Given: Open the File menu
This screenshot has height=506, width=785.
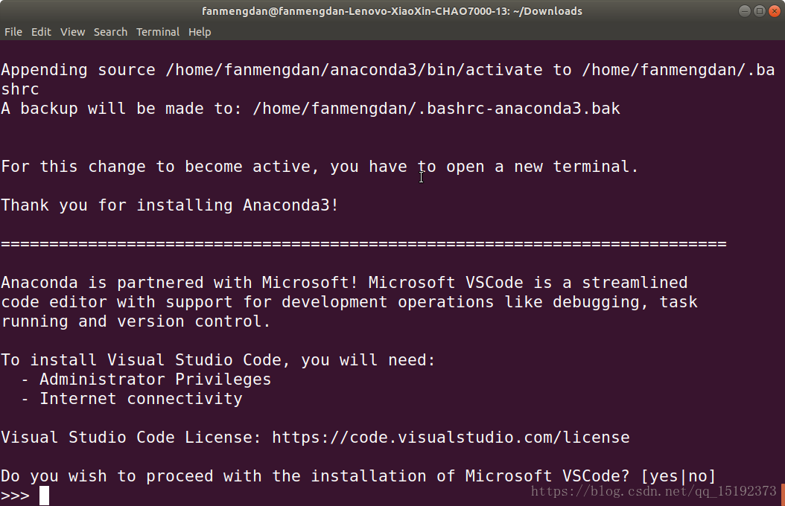Looking at the screenshot, I should [x=13, y=32].
